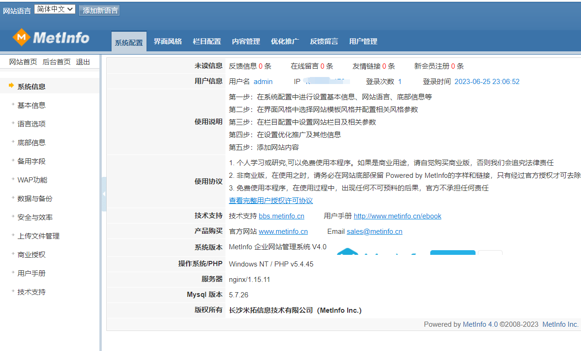Screen dimensions: 581x351
Task: Go to the 内容管理 tab
Action: pyautogui.click(x=246, y=42)
